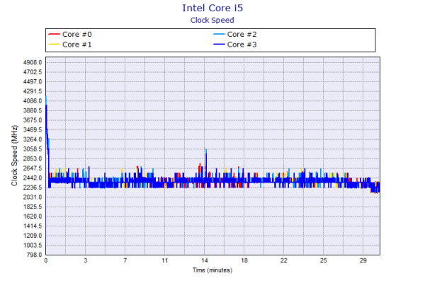Click the 2853.0 y-axis value

33,158
